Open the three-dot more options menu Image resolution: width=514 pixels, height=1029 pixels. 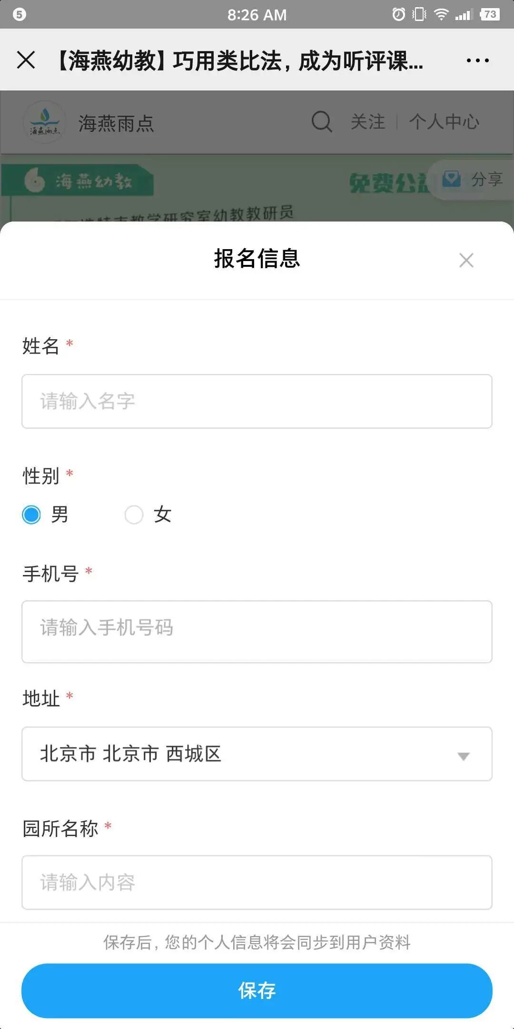tap(477, 61)
